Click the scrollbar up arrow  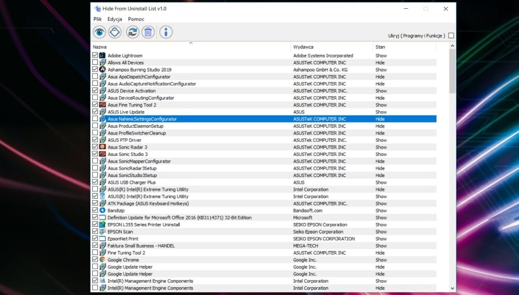pos(452,46)
